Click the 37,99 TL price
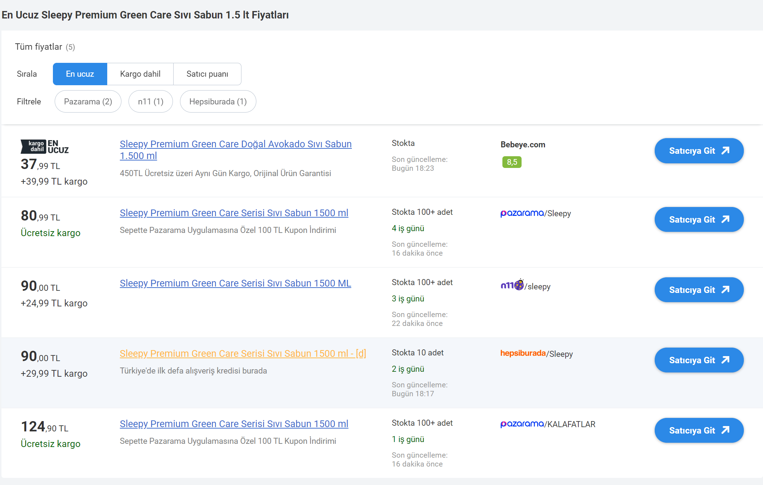 [x=40, y=164]
